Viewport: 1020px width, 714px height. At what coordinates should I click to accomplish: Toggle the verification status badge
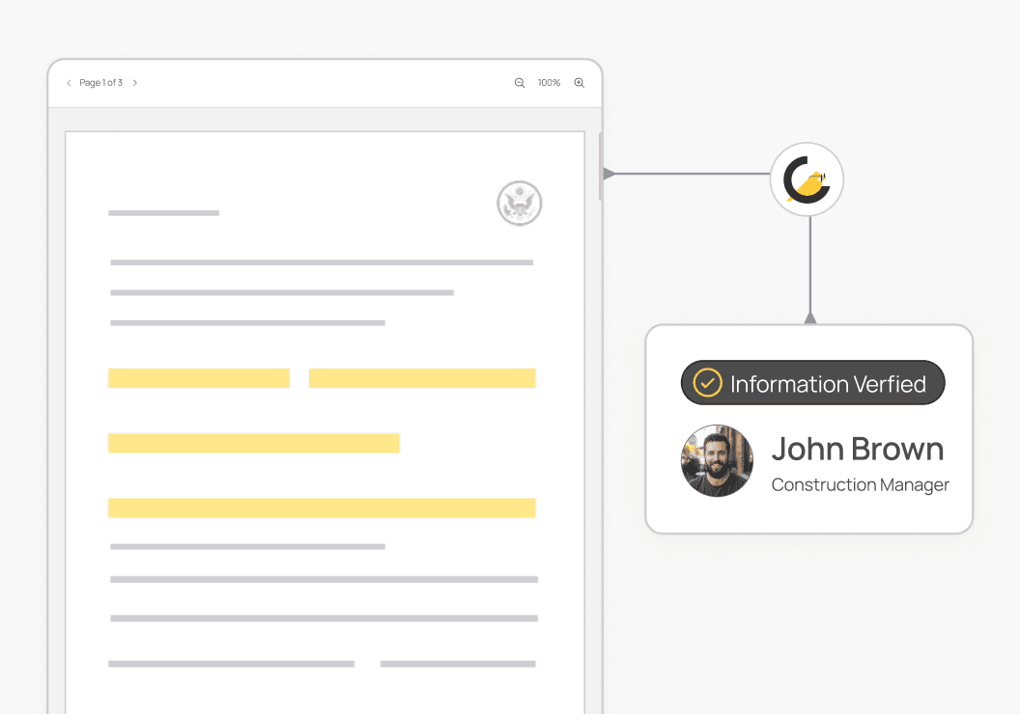(x=812, y=382)
